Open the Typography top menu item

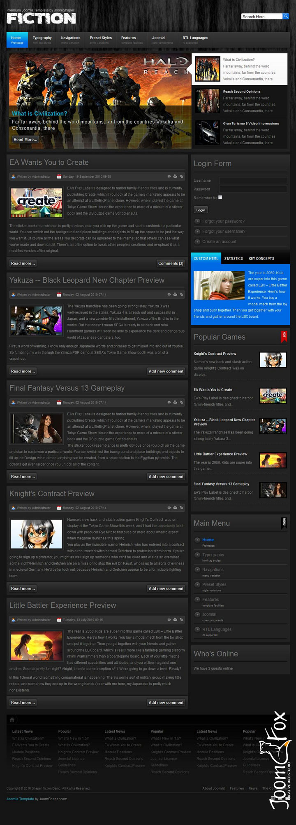click(x=42, y=40)
